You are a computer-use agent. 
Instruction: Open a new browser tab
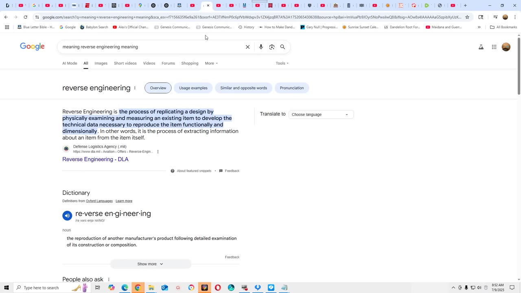[x=465, y=5]
